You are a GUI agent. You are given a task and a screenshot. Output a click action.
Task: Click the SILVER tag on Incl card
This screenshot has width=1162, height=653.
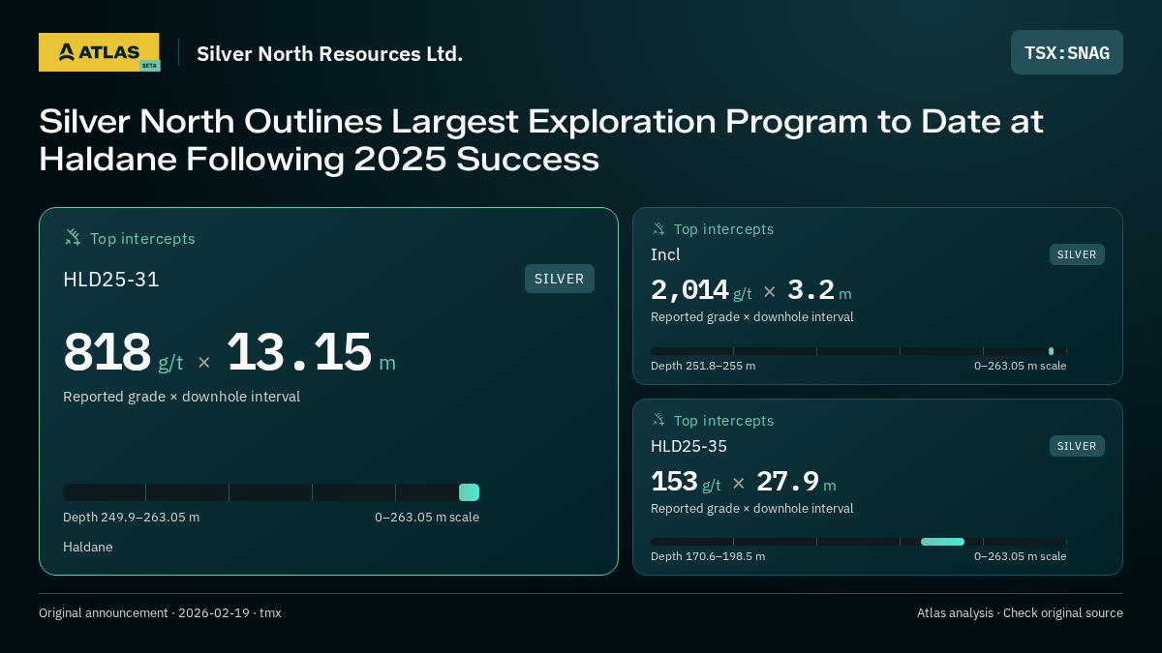tap(1077, 254)
